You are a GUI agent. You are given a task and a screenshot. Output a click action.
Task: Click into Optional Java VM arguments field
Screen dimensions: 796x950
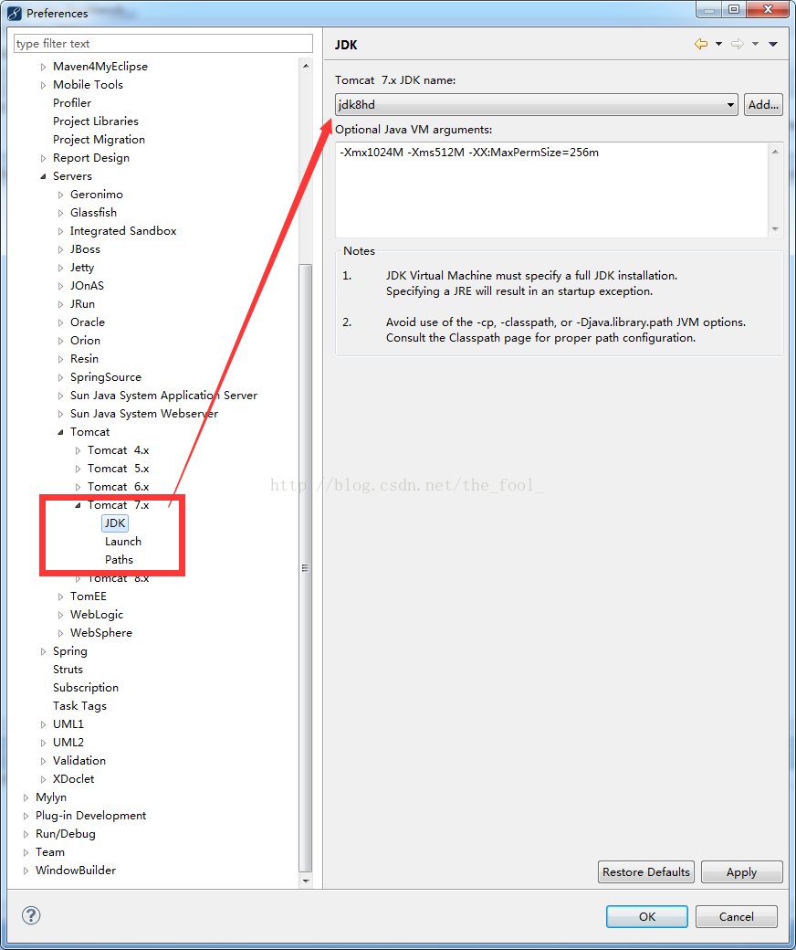pos(552,190)
